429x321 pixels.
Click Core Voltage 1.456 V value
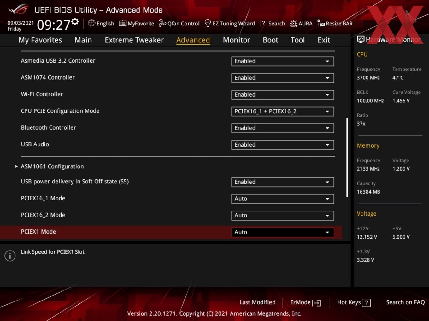point(401,101)
